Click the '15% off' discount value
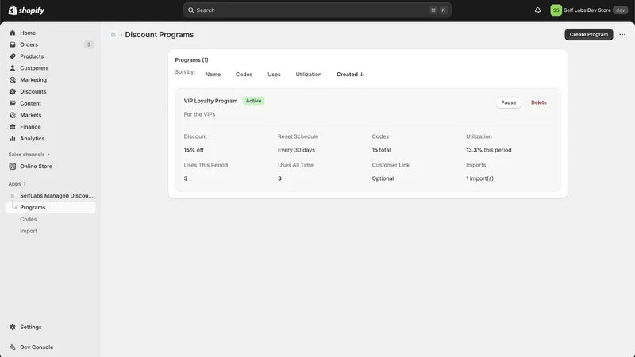The image size is (635, 357). pyautogui.click(x=194, y=150)
